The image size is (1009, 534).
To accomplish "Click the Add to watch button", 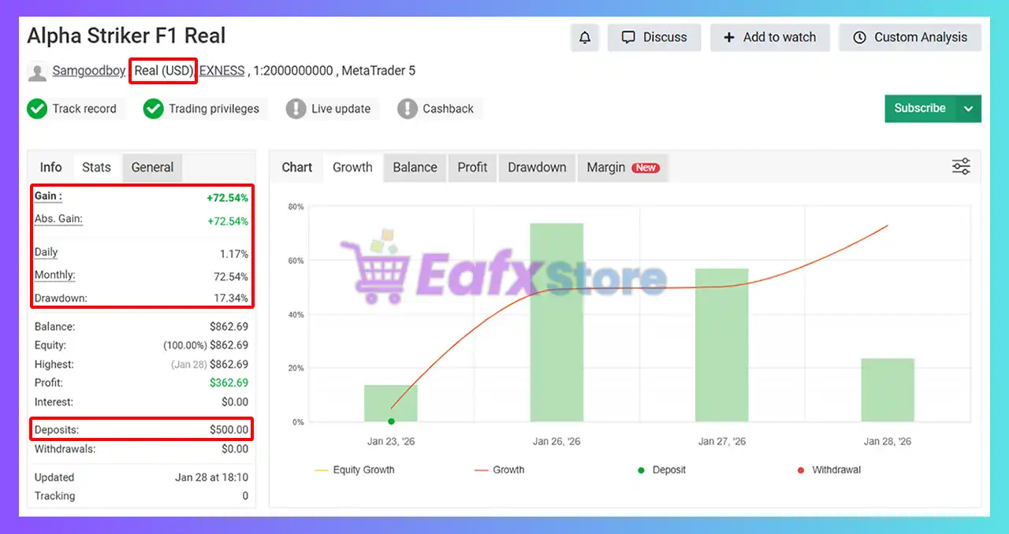I will [x=769, y=38].
